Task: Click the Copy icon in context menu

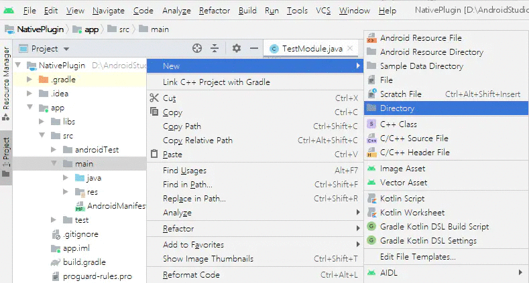Action: [153, 112]
